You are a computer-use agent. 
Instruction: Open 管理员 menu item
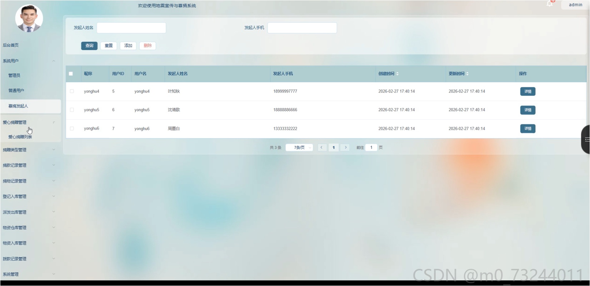[14, 76]
